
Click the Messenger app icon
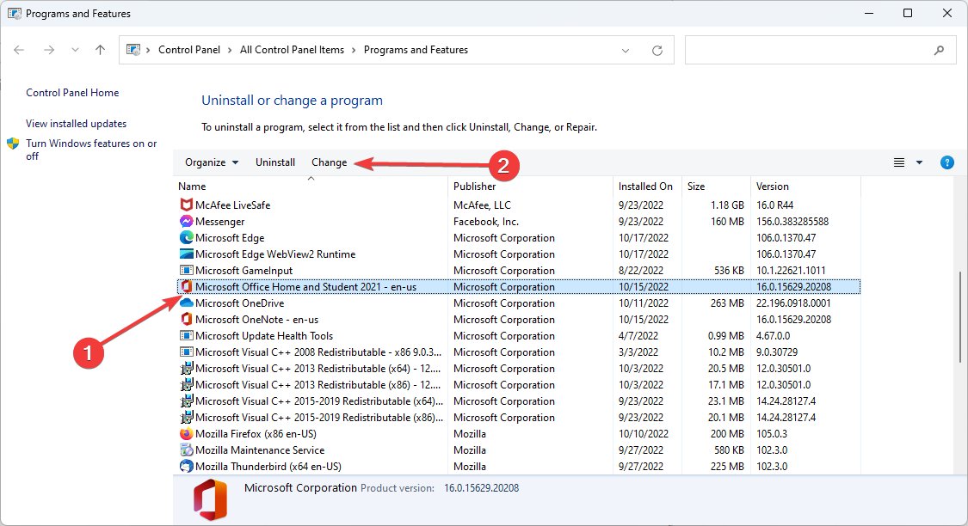coord(186,221)
